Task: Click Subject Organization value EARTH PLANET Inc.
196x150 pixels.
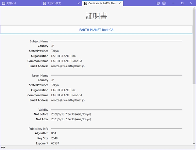Action: point(63,56)
